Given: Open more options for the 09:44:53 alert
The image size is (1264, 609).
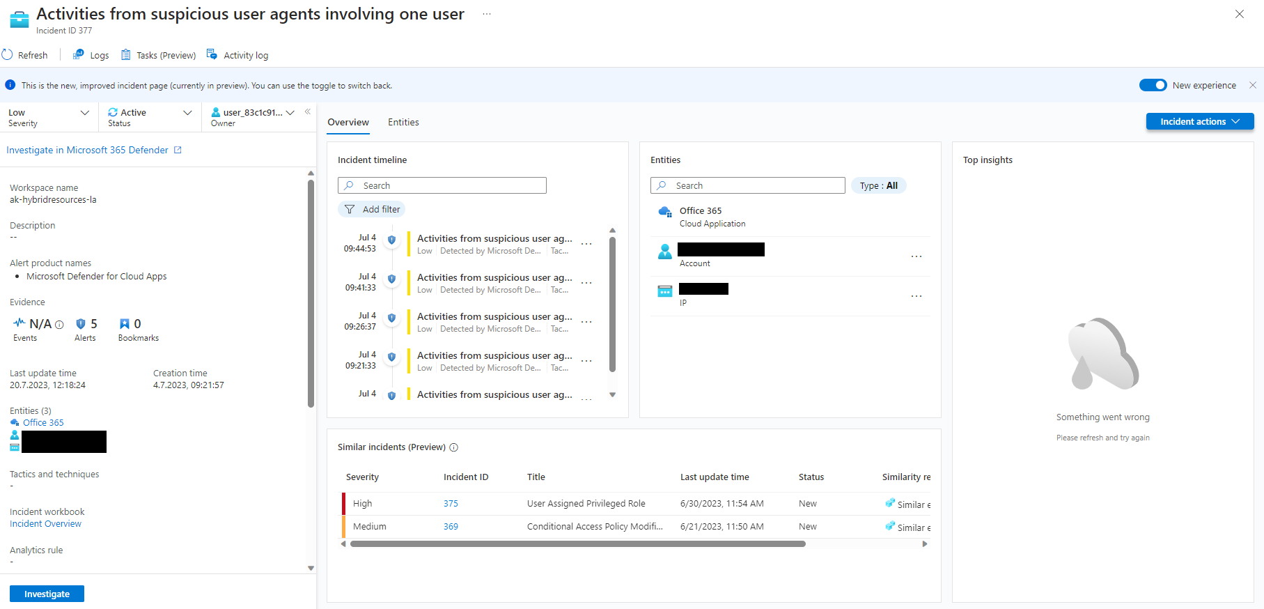Looking at the screenshot, I should pyautogui.click(x=586, y=244).
